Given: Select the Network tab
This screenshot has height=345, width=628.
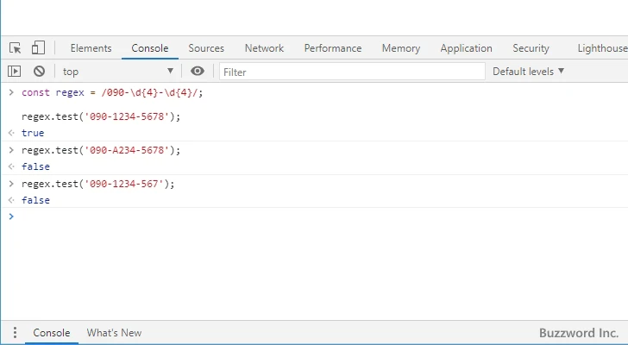Looking at the screenshot, I should point(264,48).
